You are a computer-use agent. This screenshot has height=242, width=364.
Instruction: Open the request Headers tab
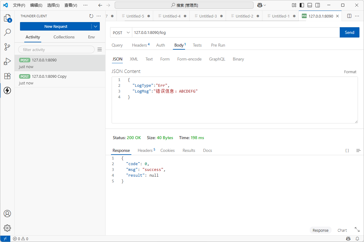[x=141, y=45]
